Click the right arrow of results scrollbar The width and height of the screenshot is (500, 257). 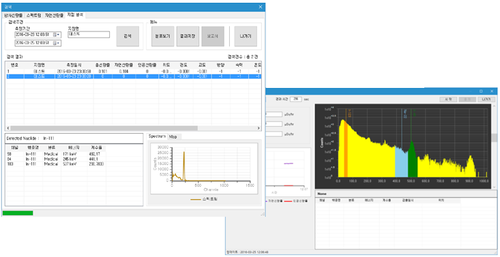pos(259,128)
